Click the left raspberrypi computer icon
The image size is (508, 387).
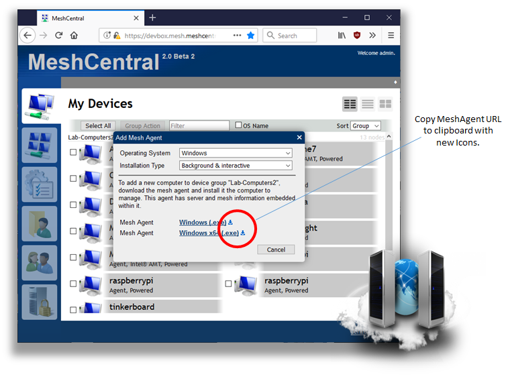pyautogui.click(x=91, y=285)
